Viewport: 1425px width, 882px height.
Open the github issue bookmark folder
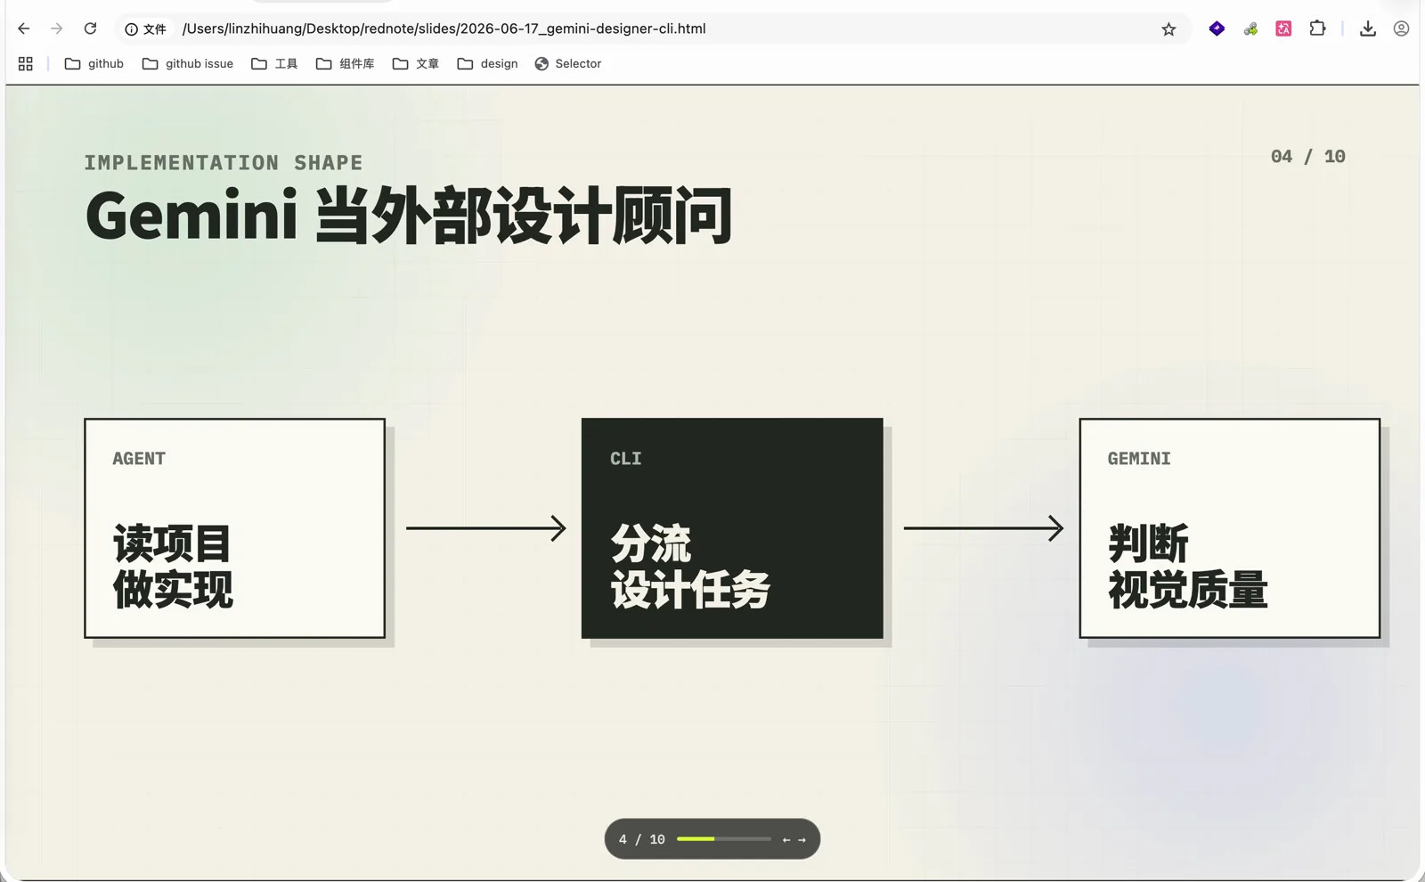click(x=188, y=64)
